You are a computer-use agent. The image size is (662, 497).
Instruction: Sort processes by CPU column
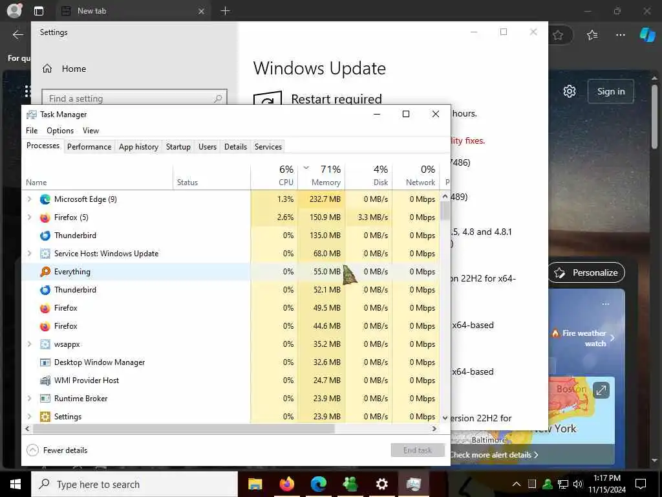coord(274,176)
